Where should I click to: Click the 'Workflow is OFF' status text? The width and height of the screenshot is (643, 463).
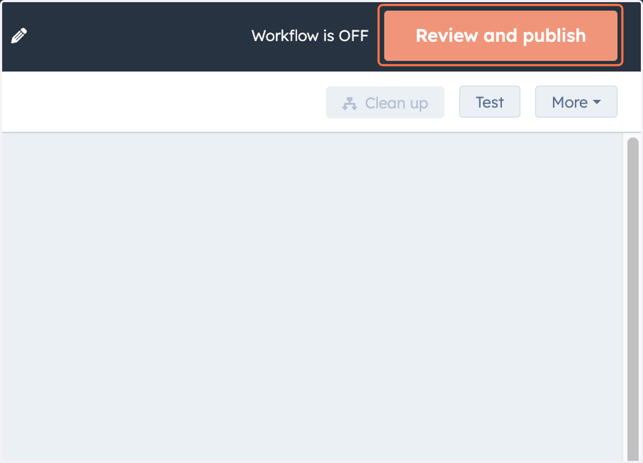(310, 36)
